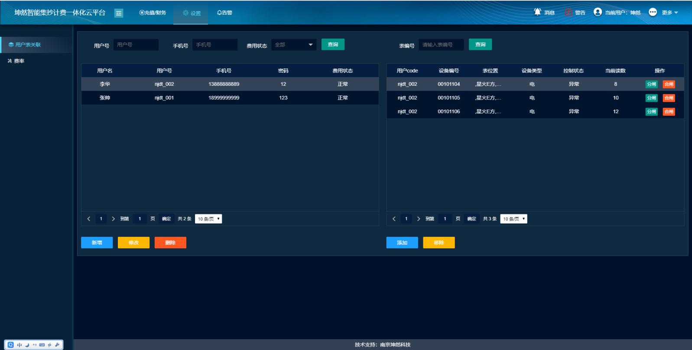Image resolution: width=692 pixels, height=350 pixels.
Task: Open the 警告 warning alerts icon
Action: [569, 12]
